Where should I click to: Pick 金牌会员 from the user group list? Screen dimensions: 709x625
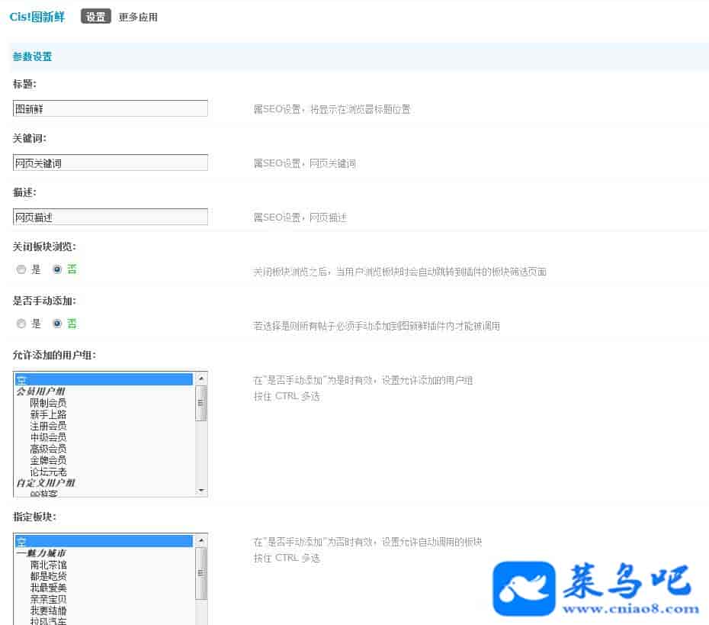48,460
